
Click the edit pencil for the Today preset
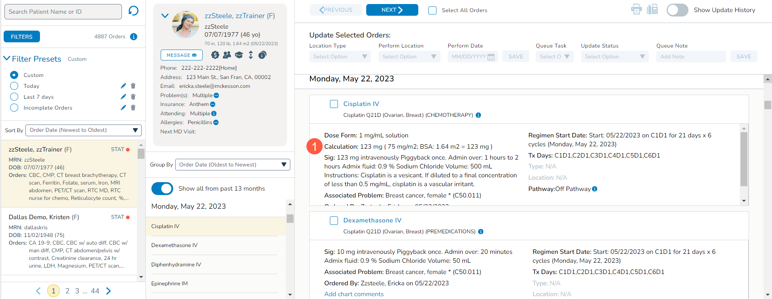(123, 86)
